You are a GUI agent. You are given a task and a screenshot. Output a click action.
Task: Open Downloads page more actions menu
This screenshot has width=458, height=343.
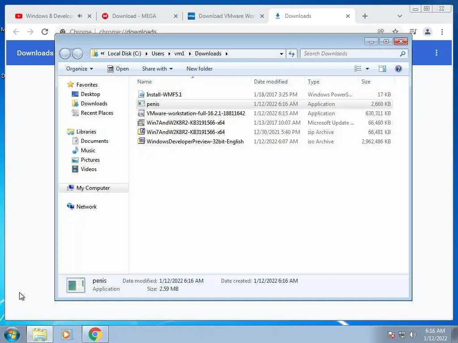point(437,53)
